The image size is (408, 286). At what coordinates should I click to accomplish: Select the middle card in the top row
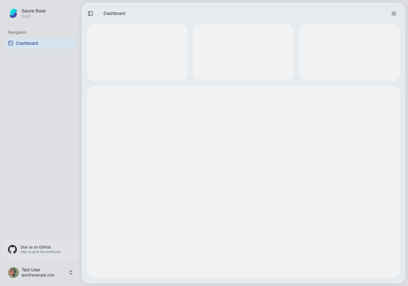pyautogui.click(x=243, y=52)
